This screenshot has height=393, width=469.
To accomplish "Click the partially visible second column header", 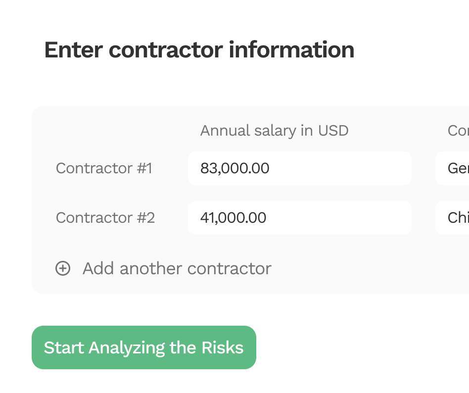I will click(458, 131).
